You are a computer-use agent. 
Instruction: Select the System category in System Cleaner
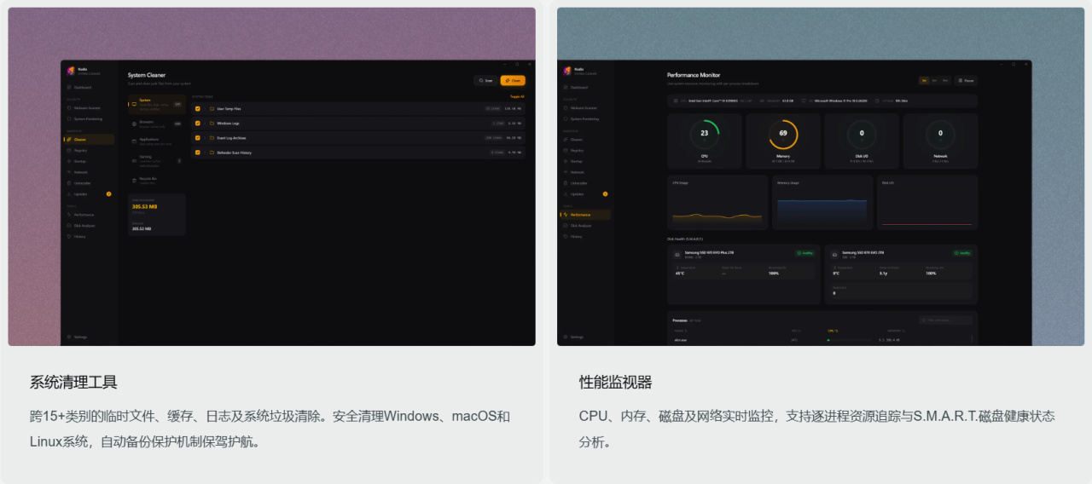click(156, 103)
